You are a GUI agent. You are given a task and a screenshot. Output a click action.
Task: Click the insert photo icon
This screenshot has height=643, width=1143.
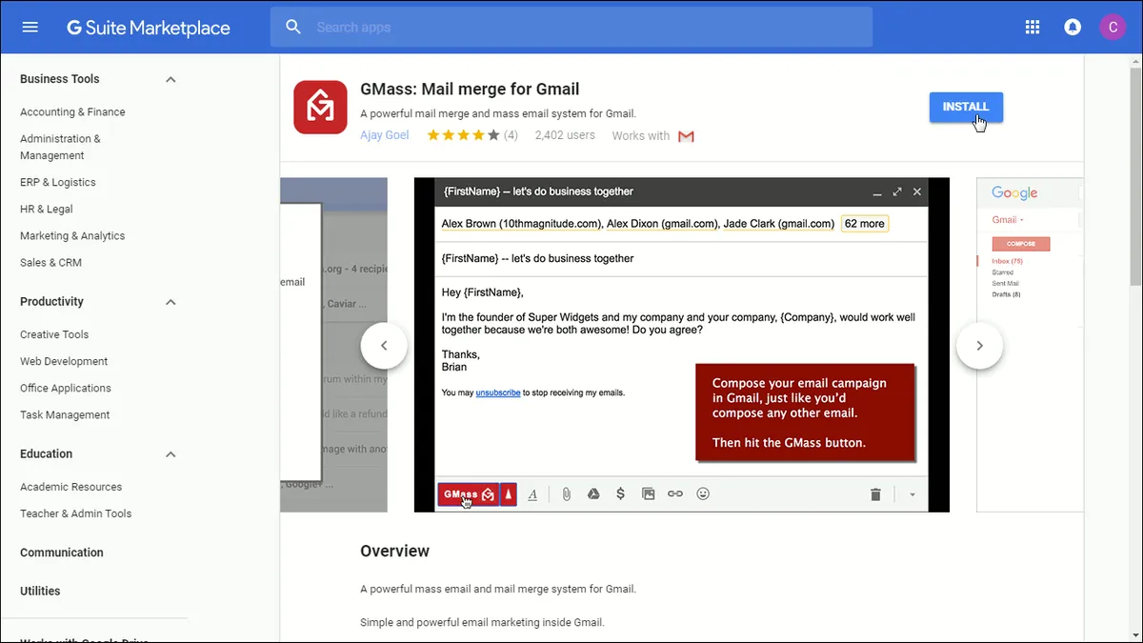pyautogui.click(x=648, y=494)
